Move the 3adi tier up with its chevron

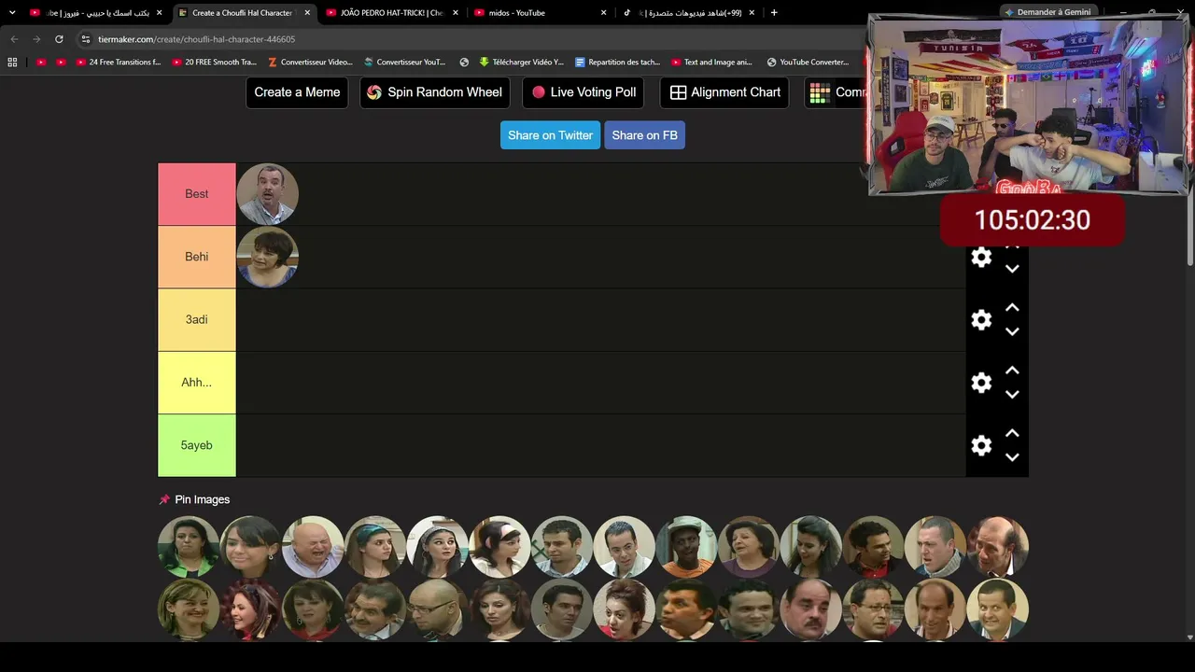pyautogui.click(x=1012, y=308)
